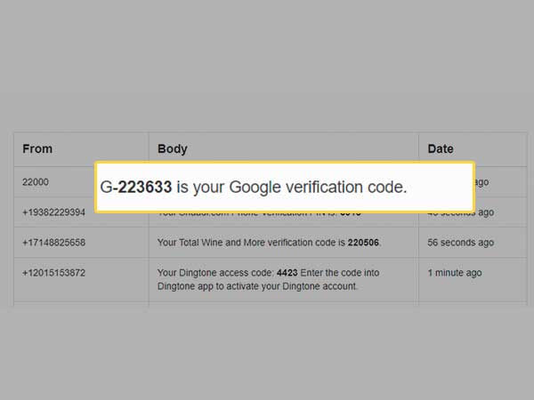Viewport: 534px width, 400px height.
Task: Click the partly hidden date in 22000 row
Action: click(x=482, y=182)
